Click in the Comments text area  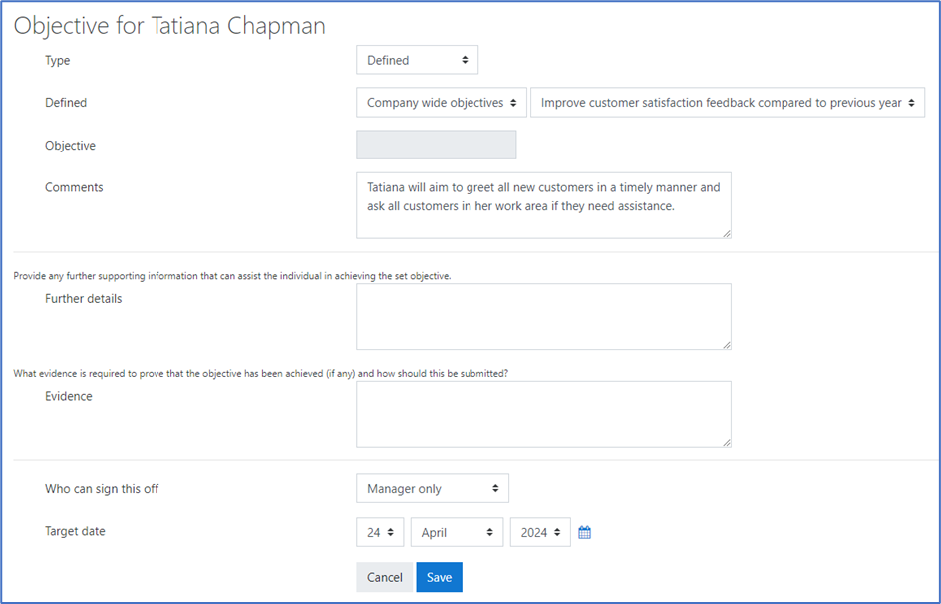tap(543, 205)
